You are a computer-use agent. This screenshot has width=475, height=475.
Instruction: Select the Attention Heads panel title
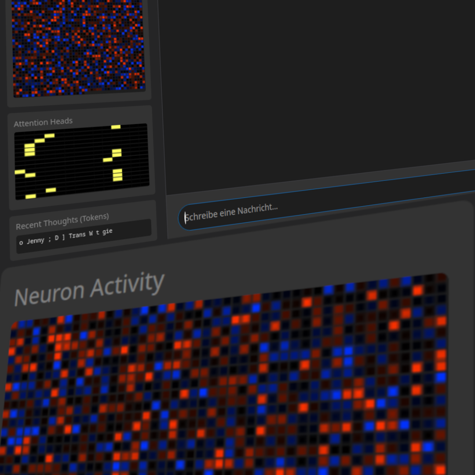click(43, 122)
